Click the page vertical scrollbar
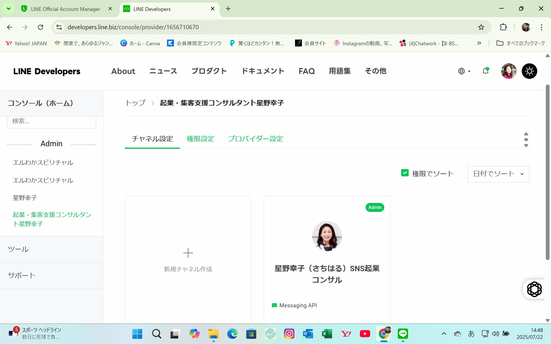This screenshot has height=344, width=551. pyautogui.click(x=548, y=172)
